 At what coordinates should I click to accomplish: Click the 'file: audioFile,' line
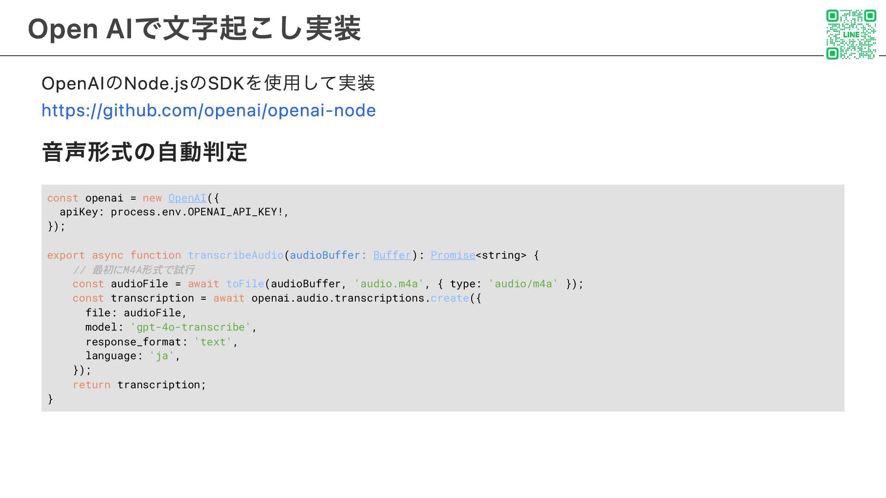[x=136, y=313]
